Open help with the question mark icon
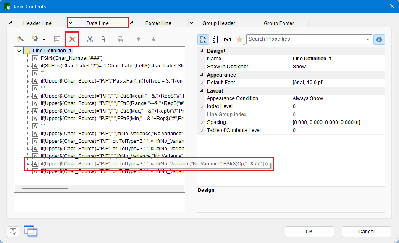Image resolution: width=399 pixels, height=243 pixels. click(13, 231)
